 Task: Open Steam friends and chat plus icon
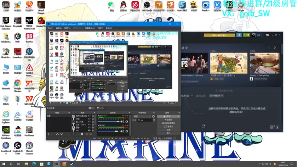click(278, 127)
